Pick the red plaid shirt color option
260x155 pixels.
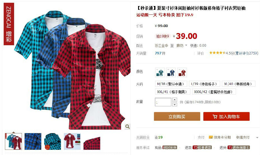click(x=182, y=72)
